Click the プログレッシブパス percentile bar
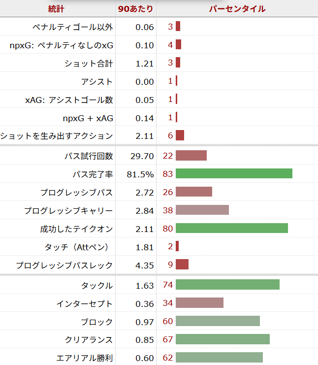 click(193, 192)
